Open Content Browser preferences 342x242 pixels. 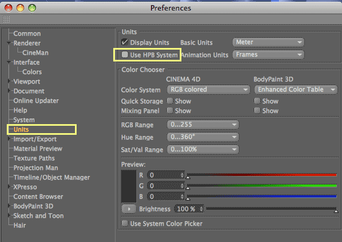38,197
